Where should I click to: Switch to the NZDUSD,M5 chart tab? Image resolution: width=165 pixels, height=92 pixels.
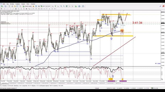pyautogui.click(x=62, y=83)
